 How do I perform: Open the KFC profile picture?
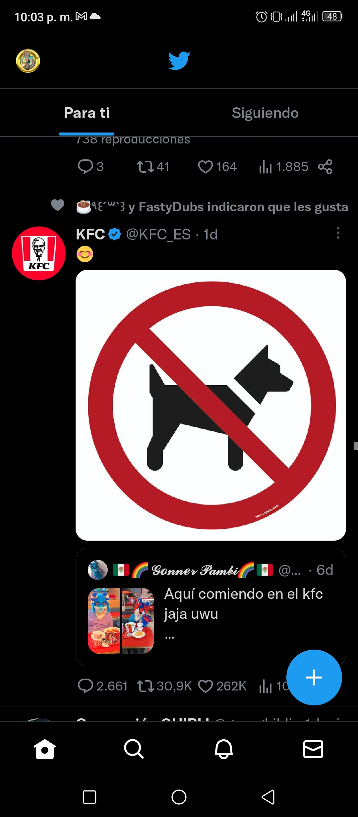click(39, 253)
